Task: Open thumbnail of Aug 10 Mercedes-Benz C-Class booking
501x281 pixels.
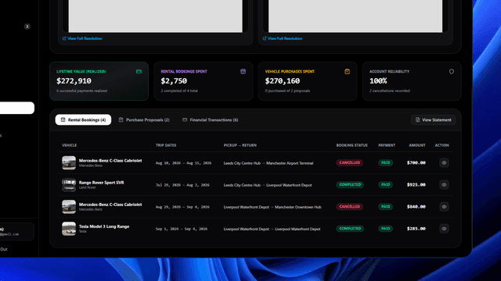Action: (69, 163)
